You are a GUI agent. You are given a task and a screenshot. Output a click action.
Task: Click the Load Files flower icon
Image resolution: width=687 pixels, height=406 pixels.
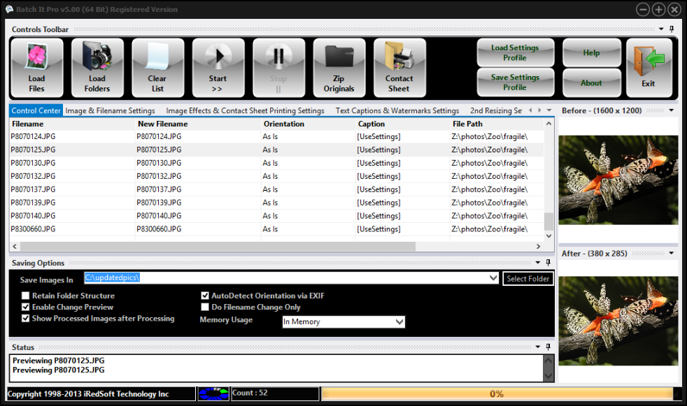(37, 57)
